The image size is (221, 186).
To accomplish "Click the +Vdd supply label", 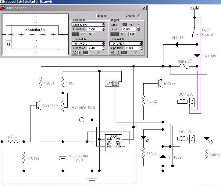I will (x=194, y=7).
